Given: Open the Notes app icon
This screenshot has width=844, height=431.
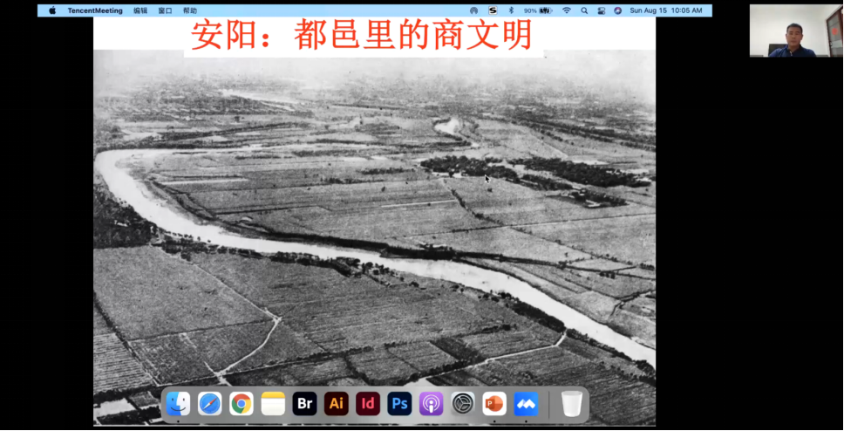Looking at the screenshot, I should (273, 404).
